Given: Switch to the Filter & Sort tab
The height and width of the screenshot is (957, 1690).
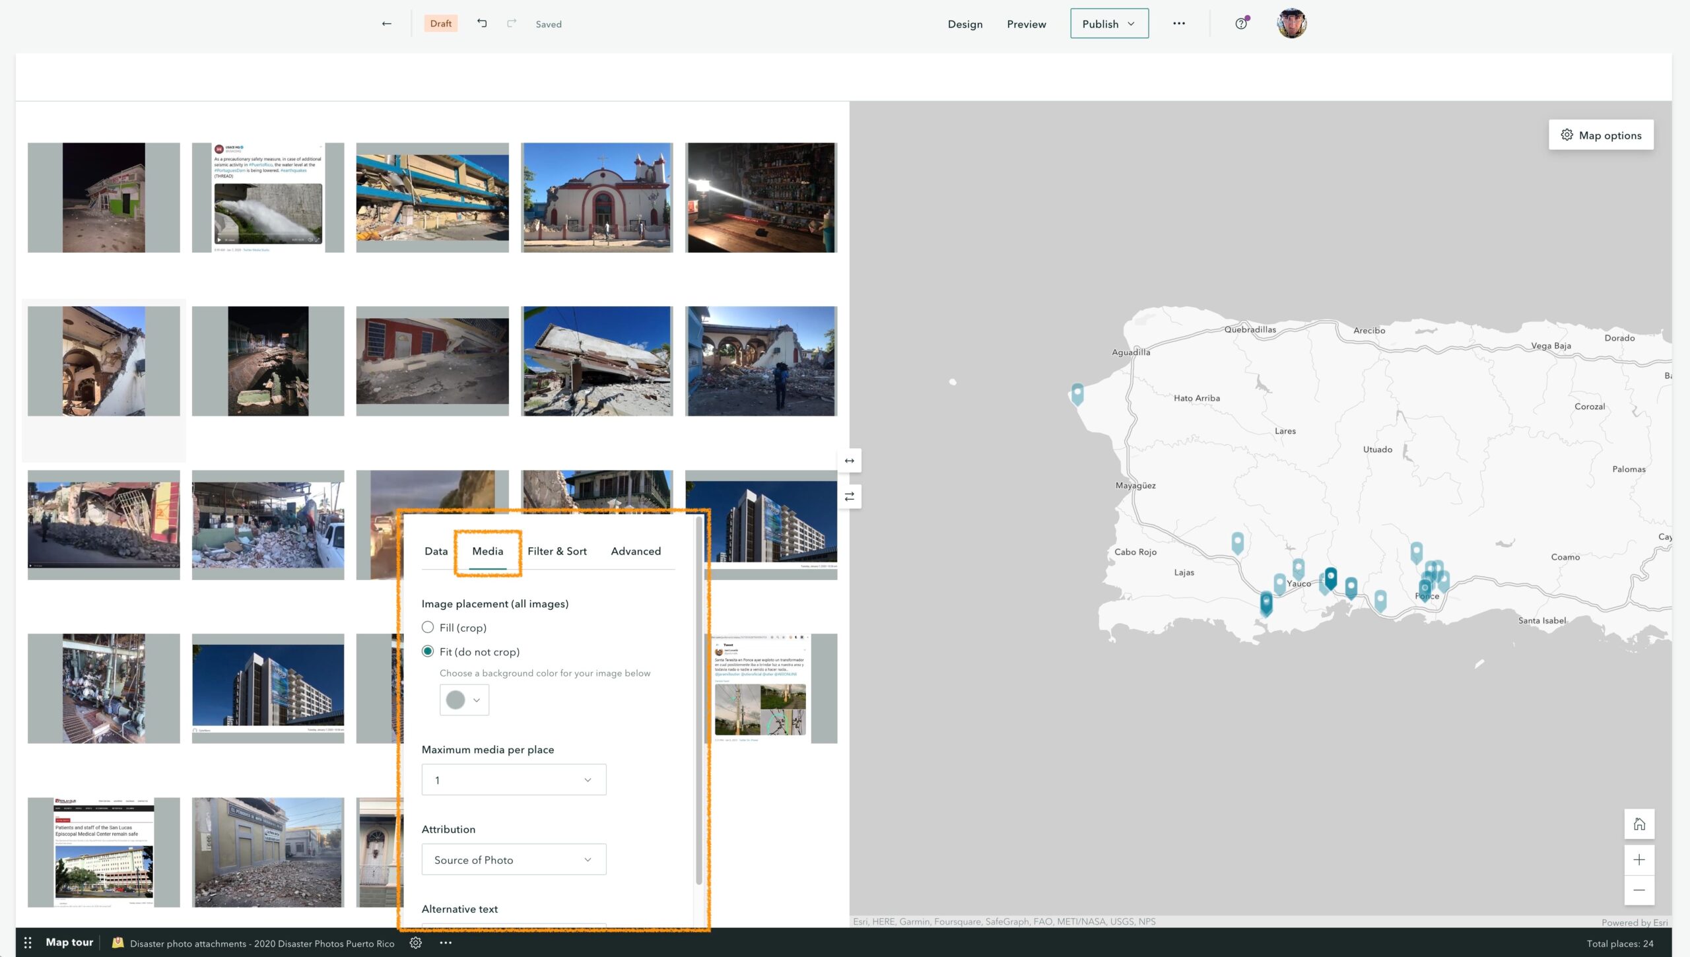Looking at the screenshot, I should (557, 551).
